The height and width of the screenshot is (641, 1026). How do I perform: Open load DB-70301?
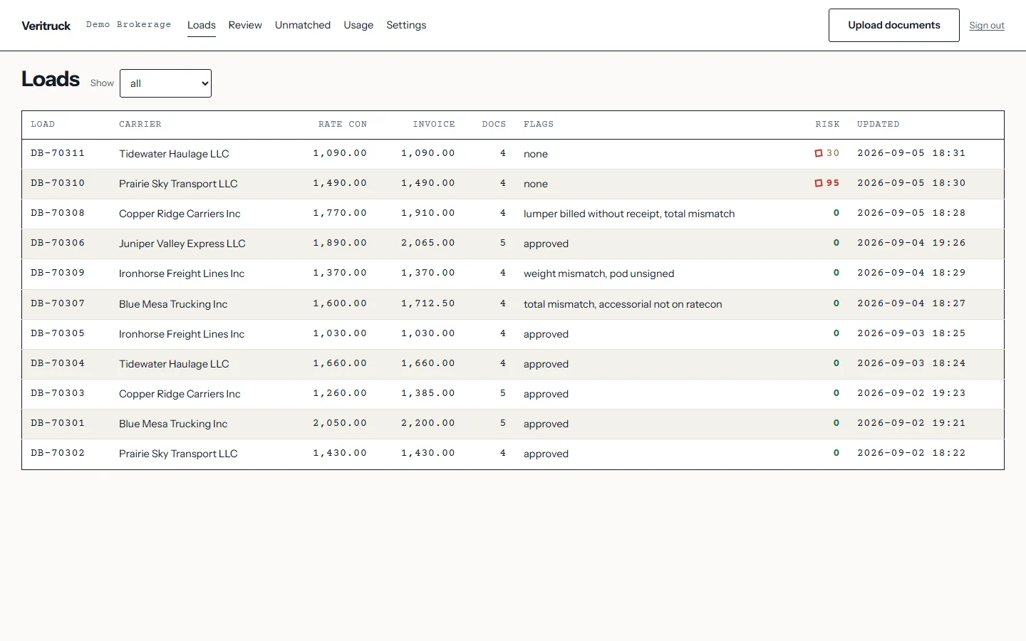pos(58,423)
